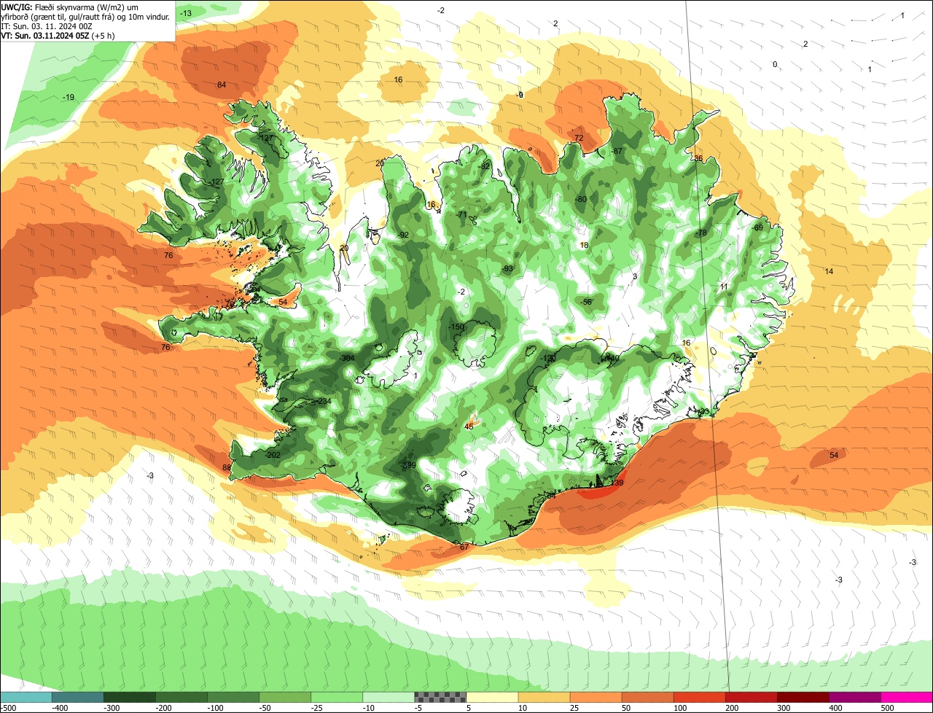Click the '500' legend label

tap(886, 708)
